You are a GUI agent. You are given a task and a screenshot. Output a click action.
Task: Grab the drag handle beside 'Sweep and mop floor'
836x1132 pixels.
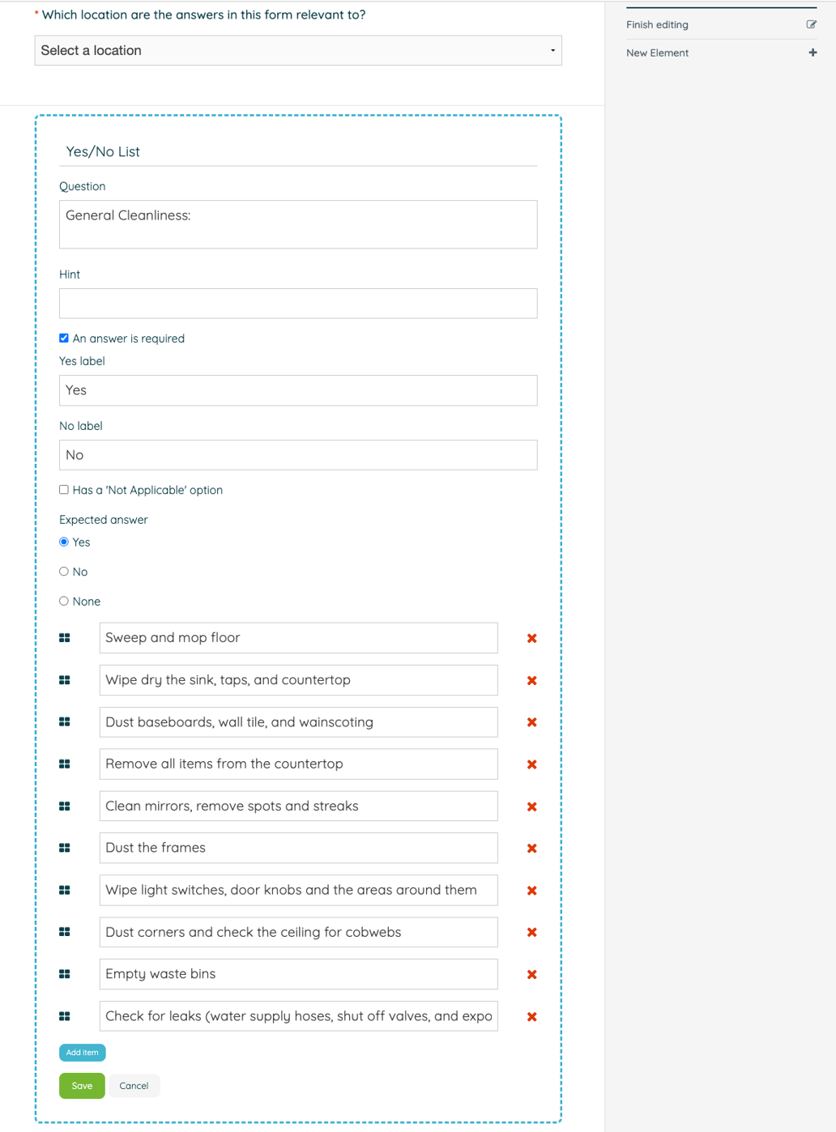click(65, 638)
